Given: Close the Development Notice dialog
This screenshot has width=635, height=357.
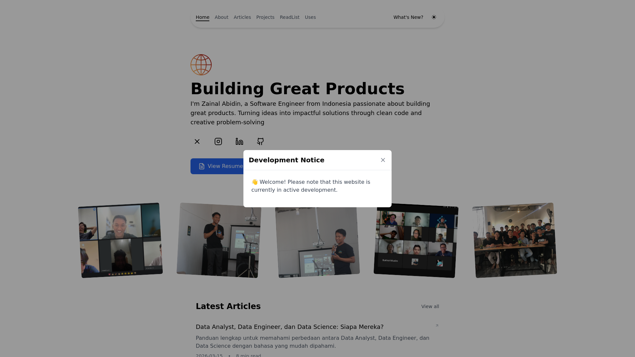Looking at the screenshot, I should (x=383, y=160).
